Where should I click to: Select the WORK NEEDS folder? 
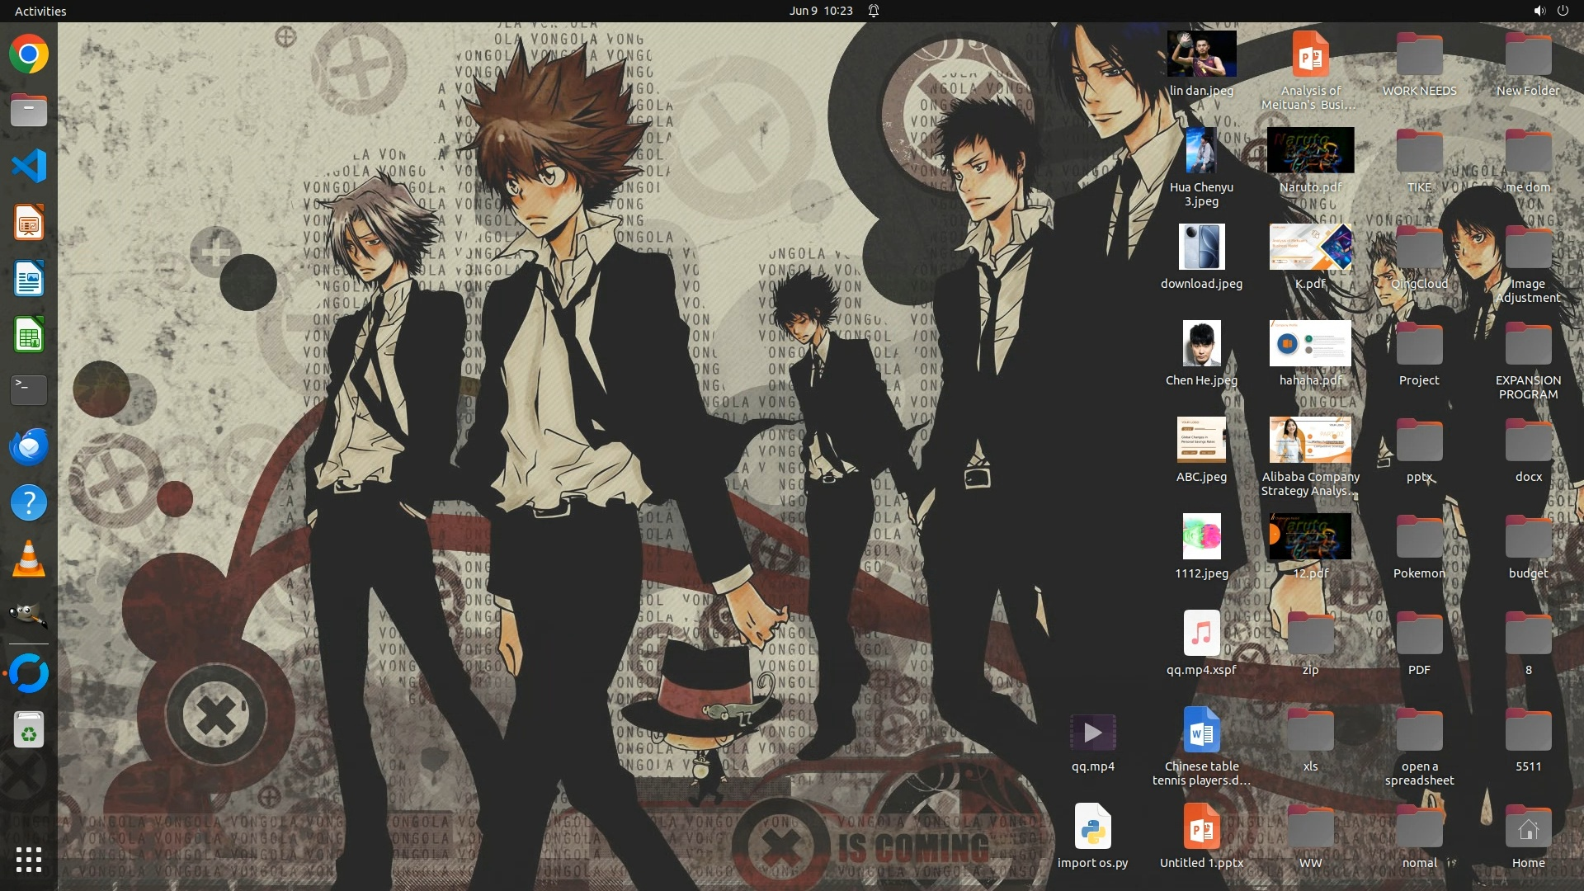pos(1419,56)
